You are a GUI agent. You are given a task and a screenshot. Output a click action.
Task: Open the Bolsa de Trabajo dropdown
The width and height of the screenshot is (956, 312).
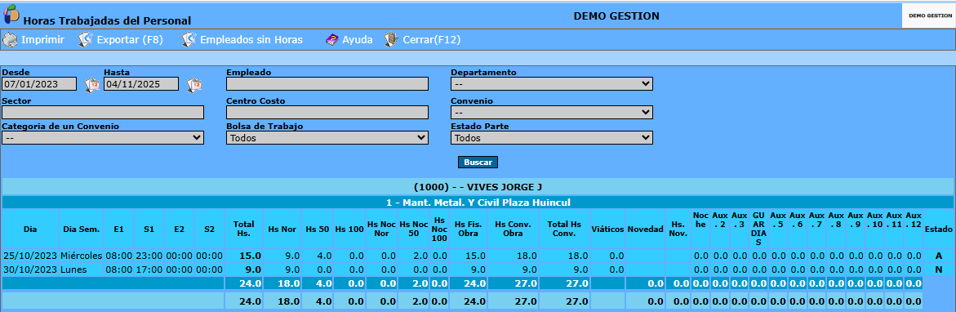pyautogui.click(x=327, y=138)
